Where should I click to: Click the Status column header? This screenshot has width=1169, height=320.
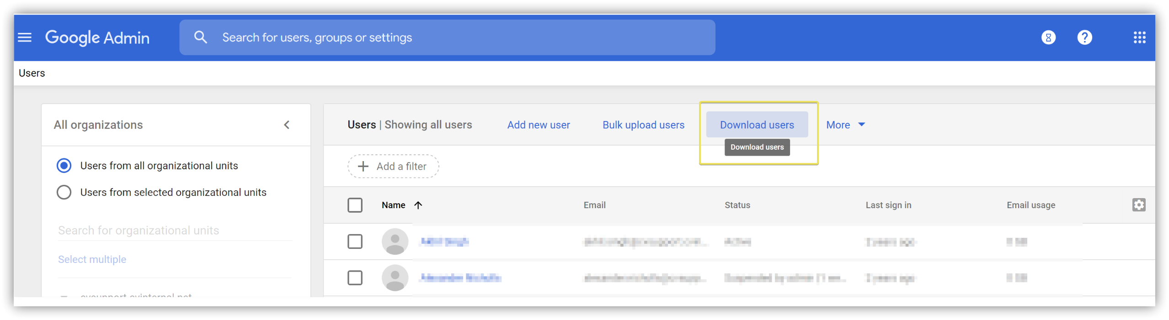[737, 205]
